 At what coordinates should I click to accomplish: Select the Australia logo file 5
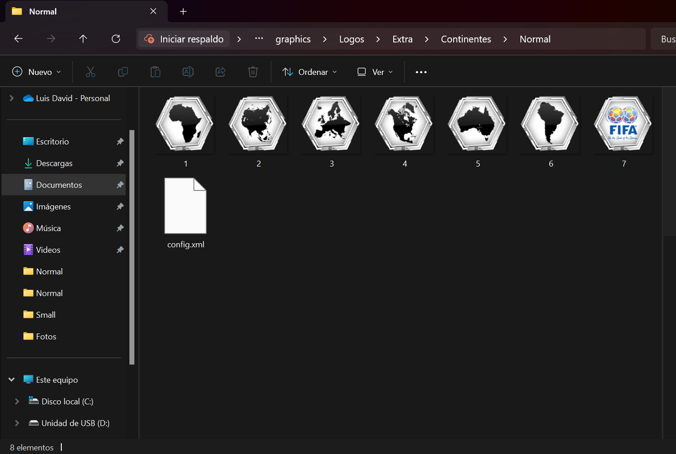tap(478, 132)
